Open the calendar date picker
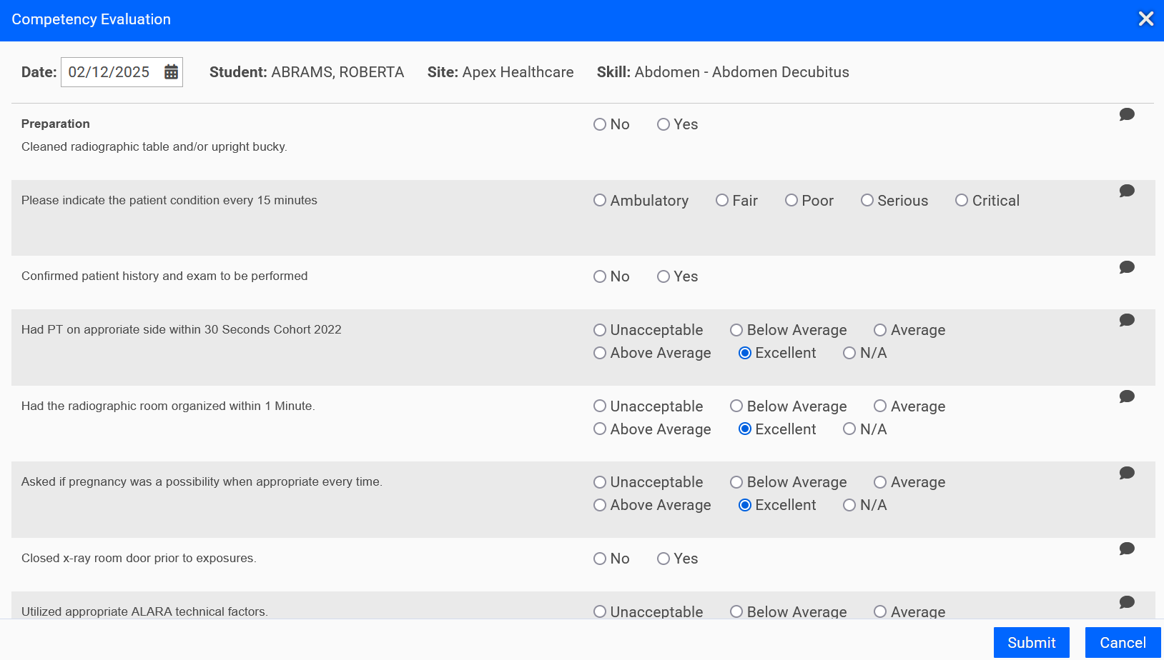Image resolution: width=1164 pixels, height=660 pixels. [171, 71]
